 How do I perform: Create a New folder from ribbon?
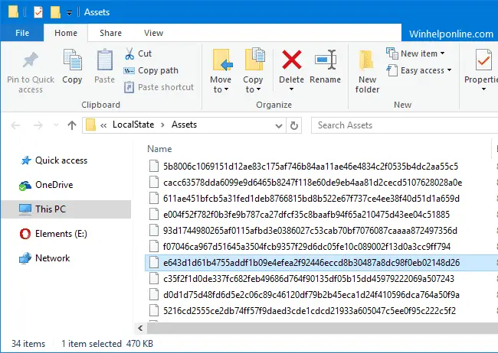click(367, 70)
